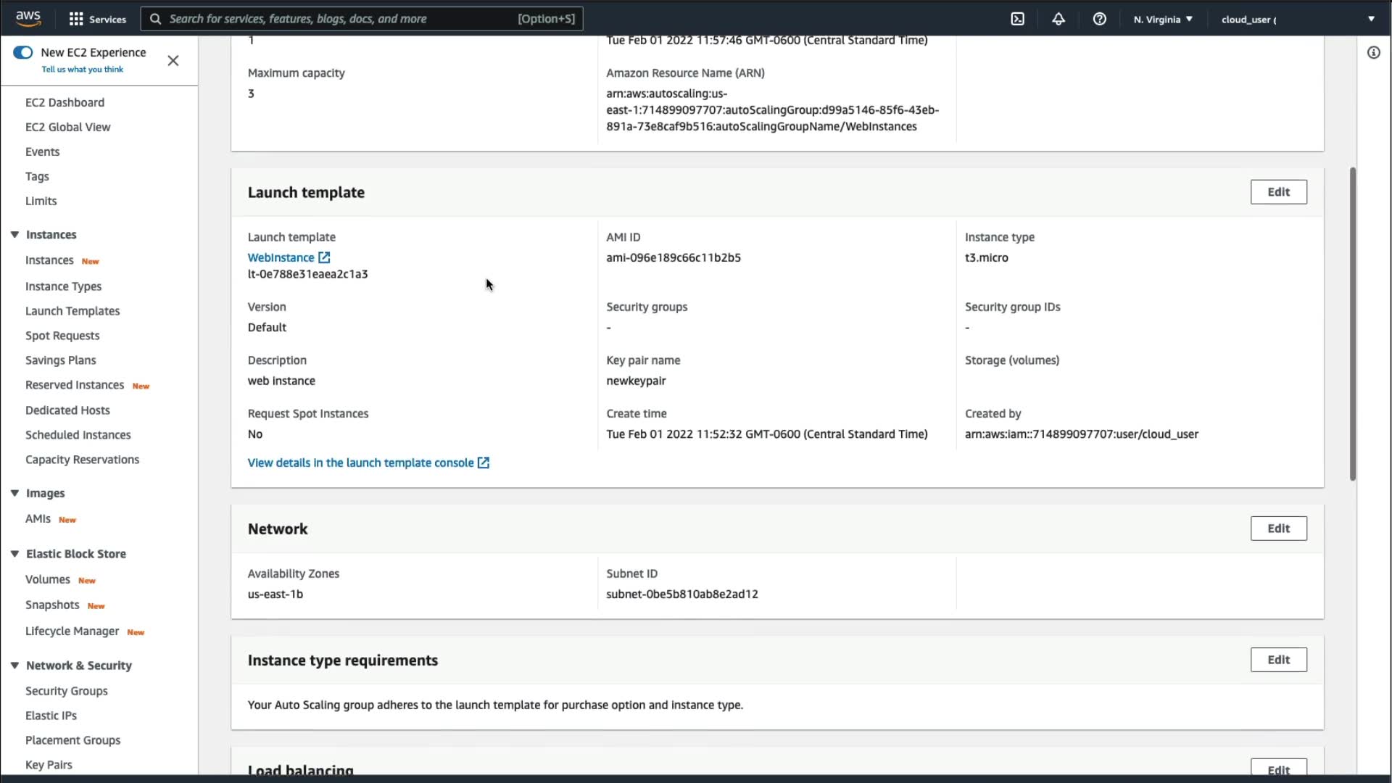Edit the Launch template section
The image size is (1392, 783).
(1277, 192)
